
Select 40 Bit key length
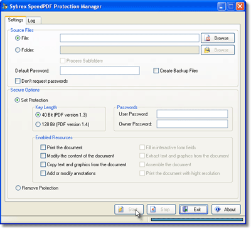[x=38, y=115]
